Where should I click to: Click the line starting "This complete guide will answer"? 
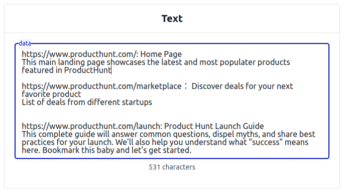pos(168,134)
